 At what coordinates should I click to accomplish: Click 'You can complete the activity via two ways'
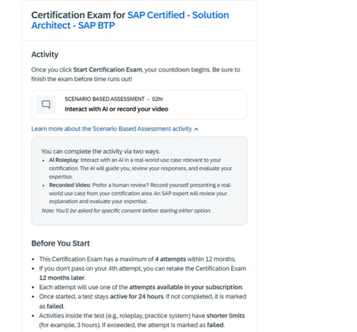tap(100, 152)
